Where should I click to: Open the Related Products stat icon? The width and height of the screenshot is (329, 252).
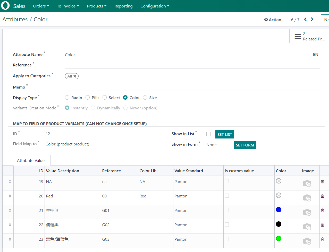pos(298,36)
